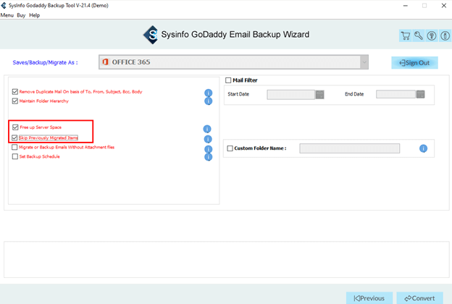452x304 pixels.
Task: Open the End Date calendar picker
Action: [421, 94]
